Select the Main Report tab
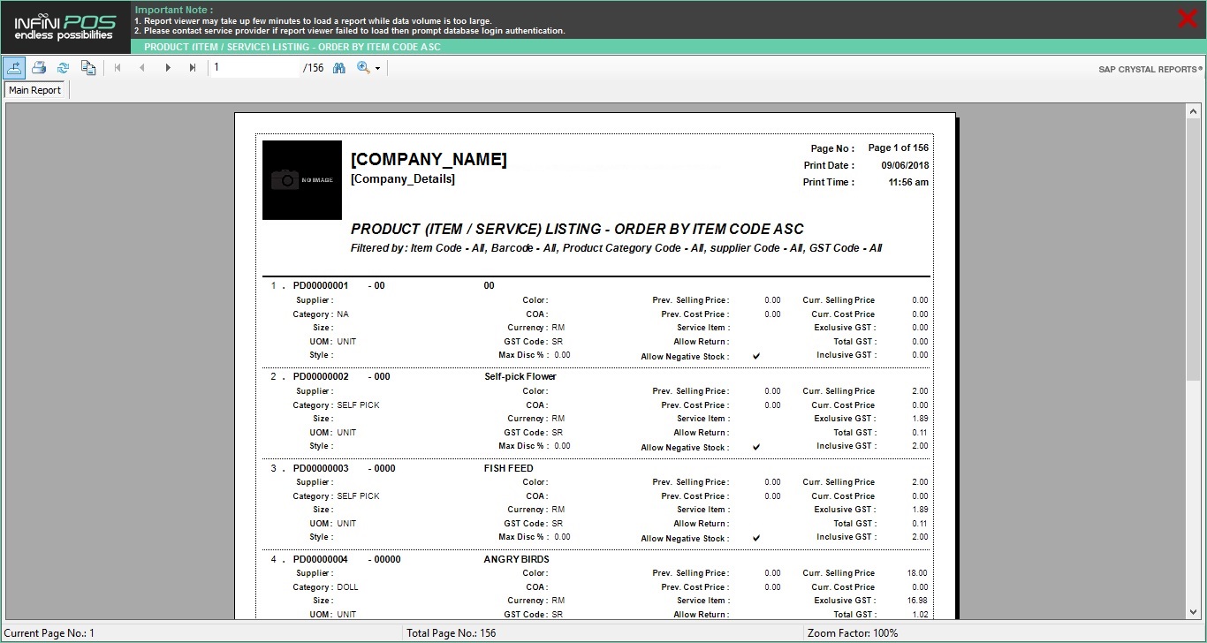 pyautogui.click(x=35, y=90)
